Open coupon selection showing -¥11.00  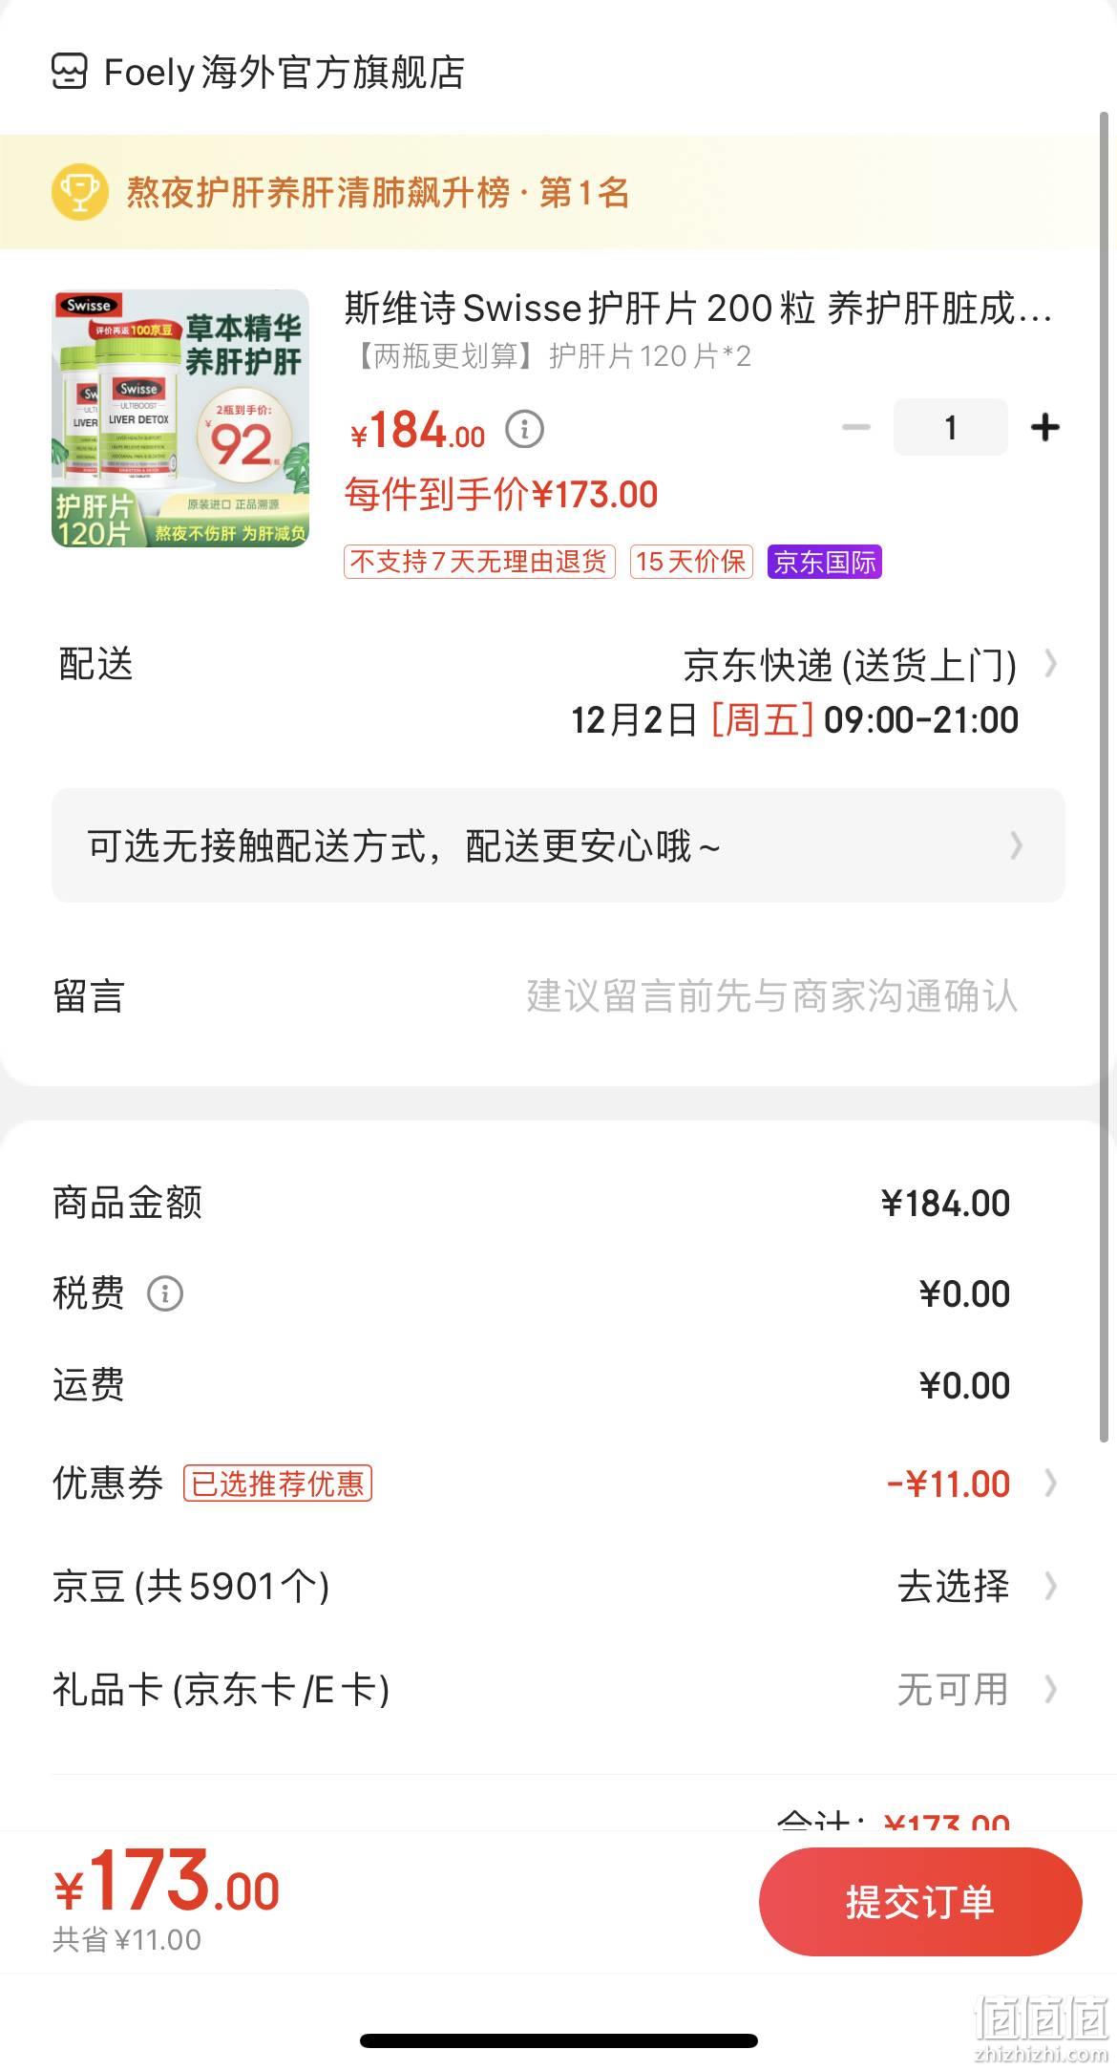tap(558, 1484)
